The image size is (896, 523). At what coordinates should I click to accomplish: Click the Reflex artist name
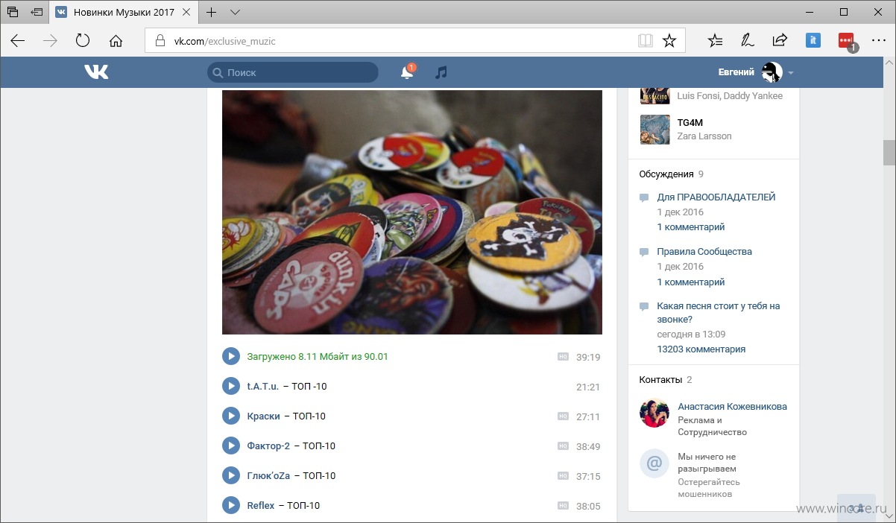pyautogui.click(x=261, y=506)
